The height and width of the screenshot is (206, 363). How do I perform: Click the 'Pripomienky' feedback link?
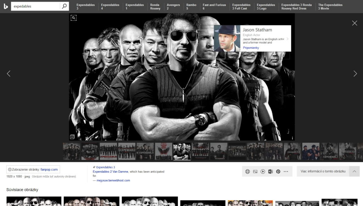coord(251,48)
